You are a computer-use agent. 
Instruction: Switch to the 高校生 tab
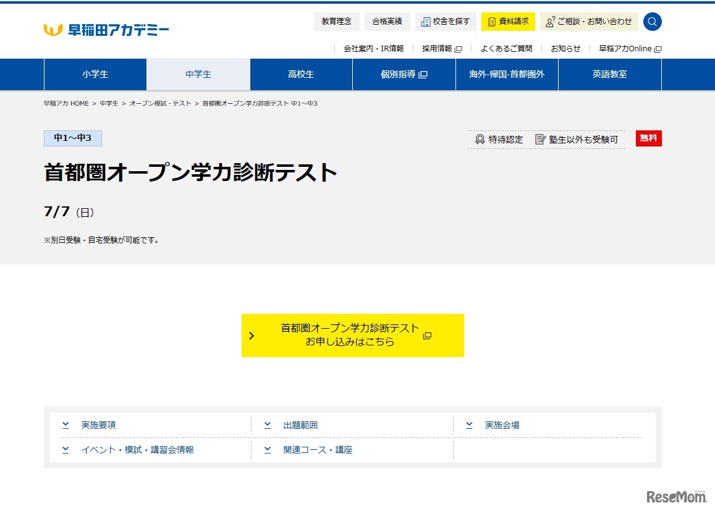coord(301,74)
